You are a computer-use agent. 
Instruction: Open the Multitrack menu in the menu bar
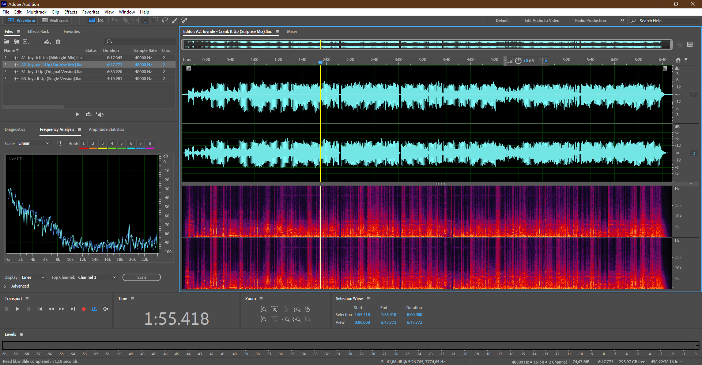(x=37, y=12)
